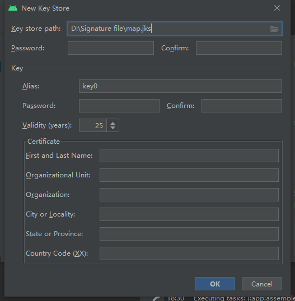Viewport: 295px width, 301px height.
Task: Close the New Key Store dialog
Action: point(277,8)
